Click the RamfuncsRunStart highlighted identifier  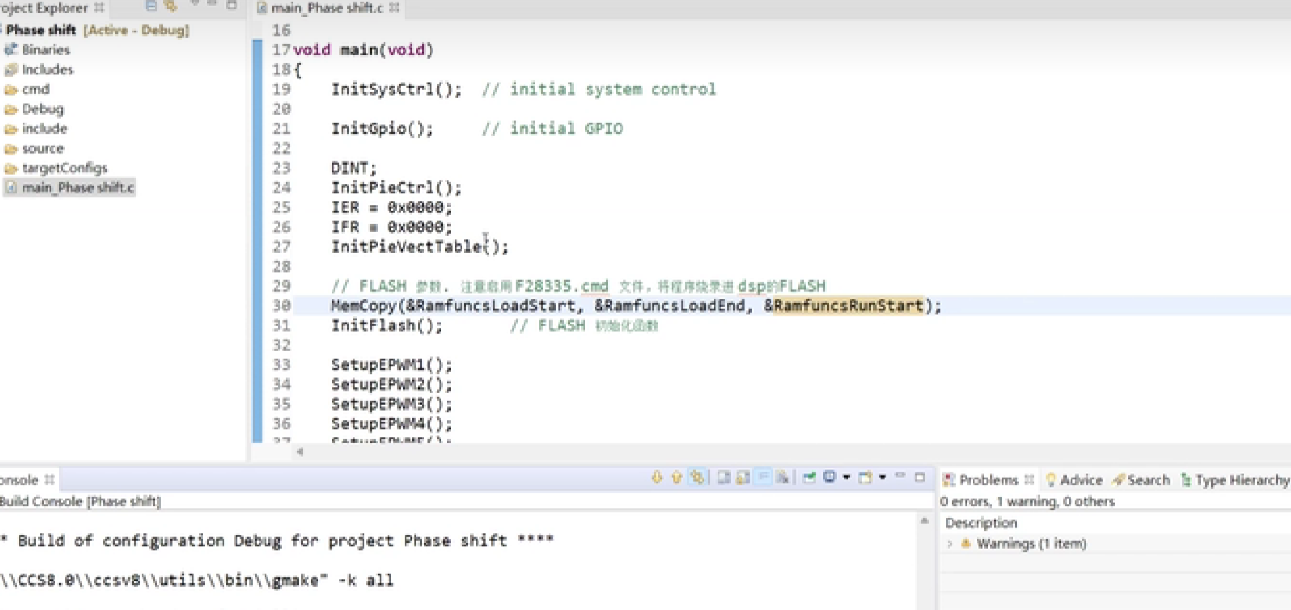click(848, 306)
